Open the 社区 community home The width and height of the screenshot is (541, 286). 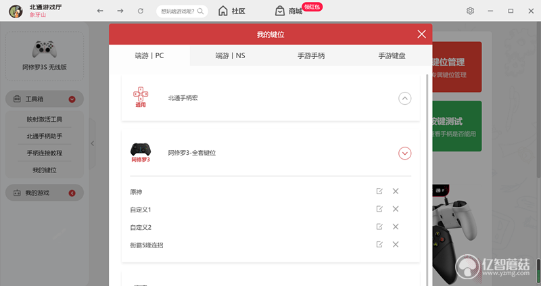[231, 11]
